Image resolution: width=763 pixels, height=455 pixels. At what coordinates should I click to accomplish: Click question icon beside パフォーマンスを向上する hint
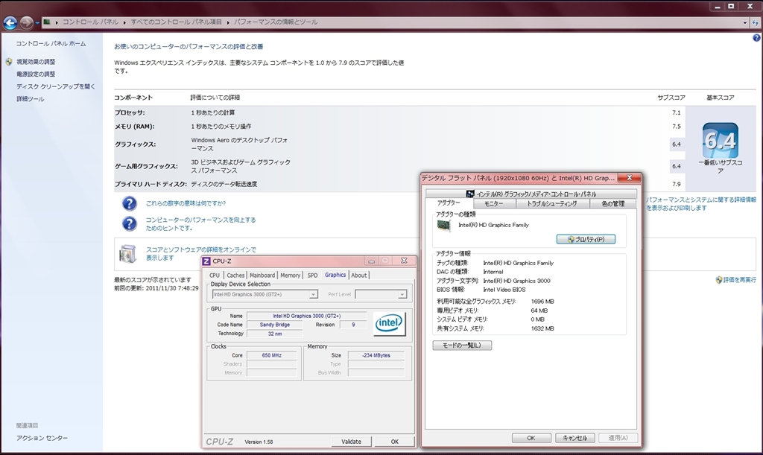tap(129, 223)
